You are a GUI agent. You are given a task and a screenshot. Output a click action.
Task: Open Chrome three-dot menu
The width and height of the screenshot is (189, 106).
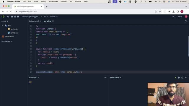coord(186,11)
